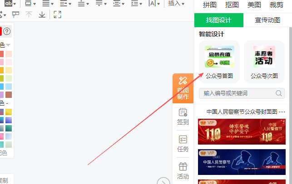
Task: Click the move-down arrow toolbar icon
Action: click(42, 15)
